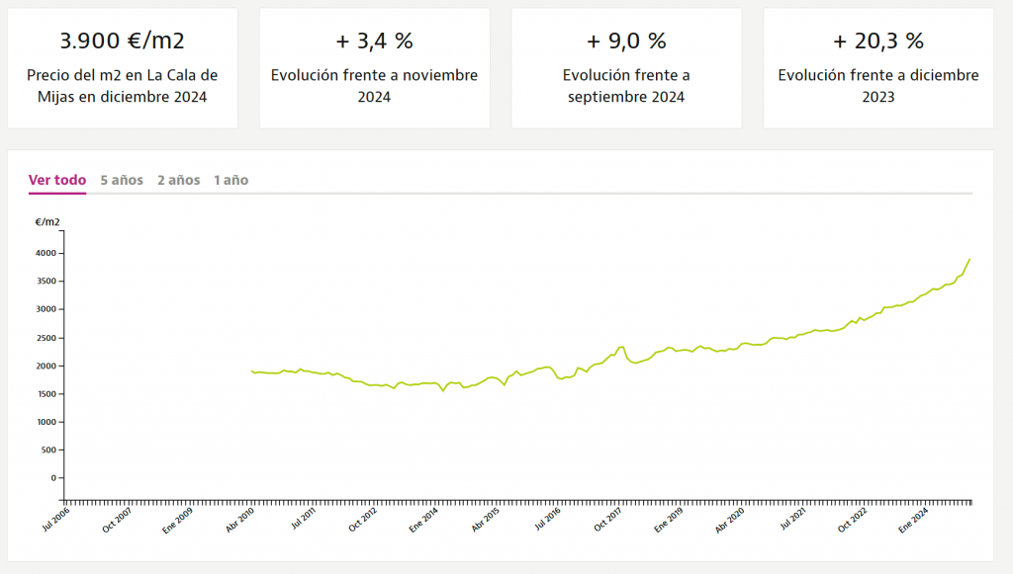Pick the "Oct 2022" x-axis marker

(854, 520)
